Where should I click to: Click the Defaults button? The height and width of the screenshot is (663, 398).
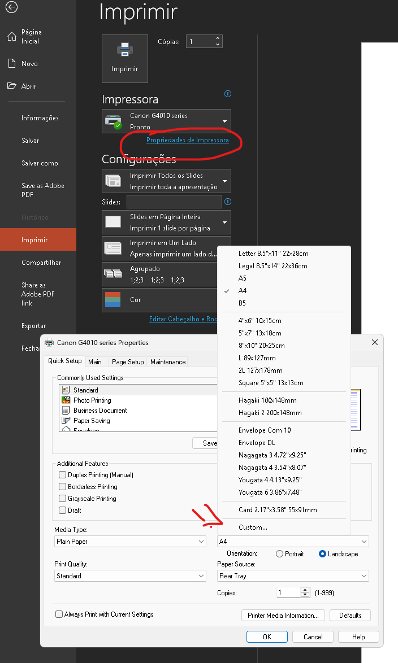pyautogui.click(x=350, y=615)
